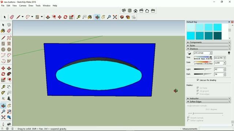Screen dimensions: 234x131
Task: Click the Time slider in Shadows
Action: click(x=203, y=57)
